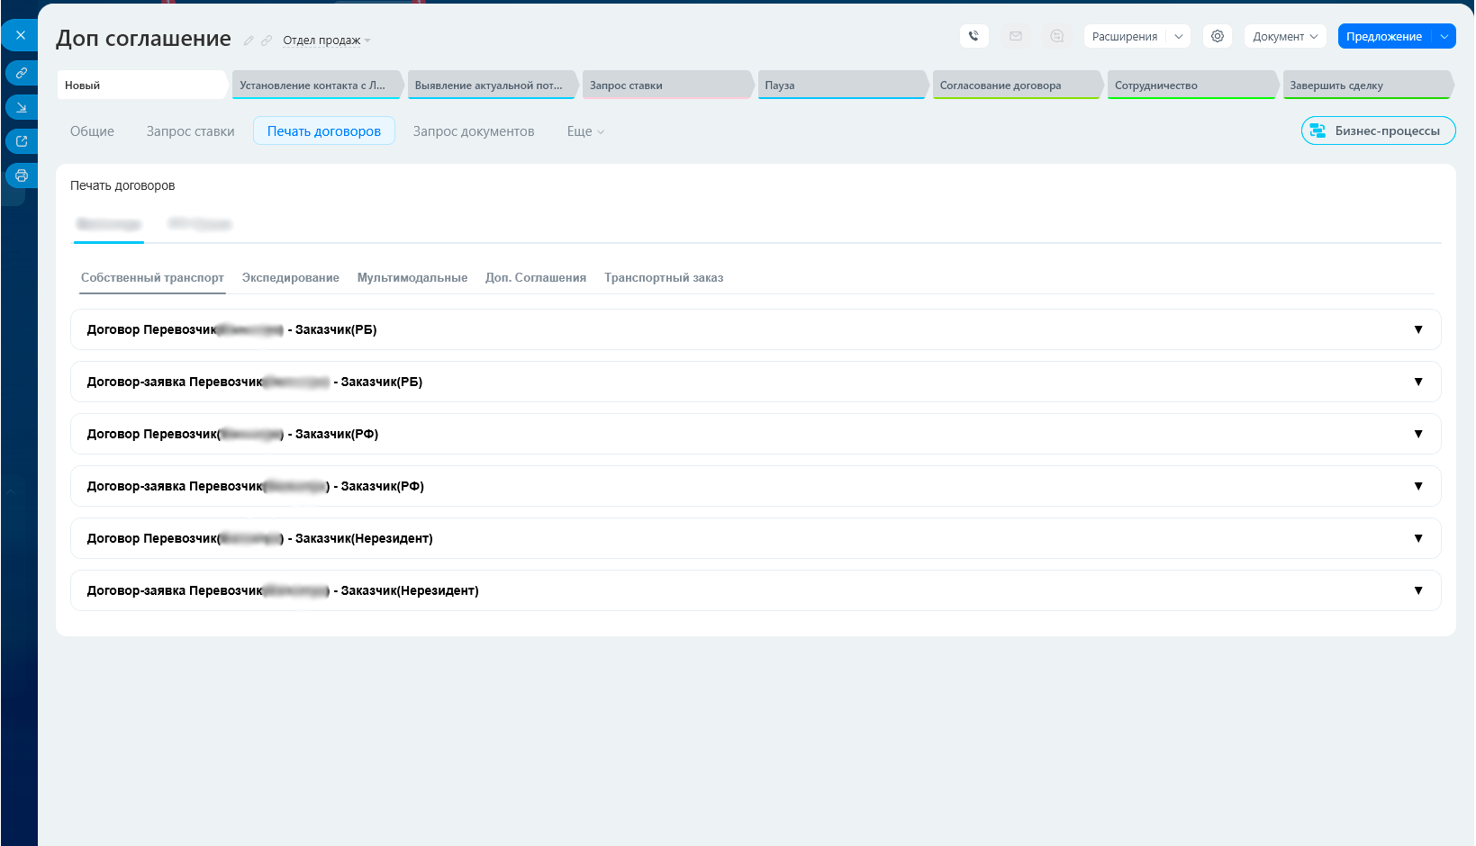Switch to the Общие tab
1476x846 pixels.
click(x=92, y=130)
